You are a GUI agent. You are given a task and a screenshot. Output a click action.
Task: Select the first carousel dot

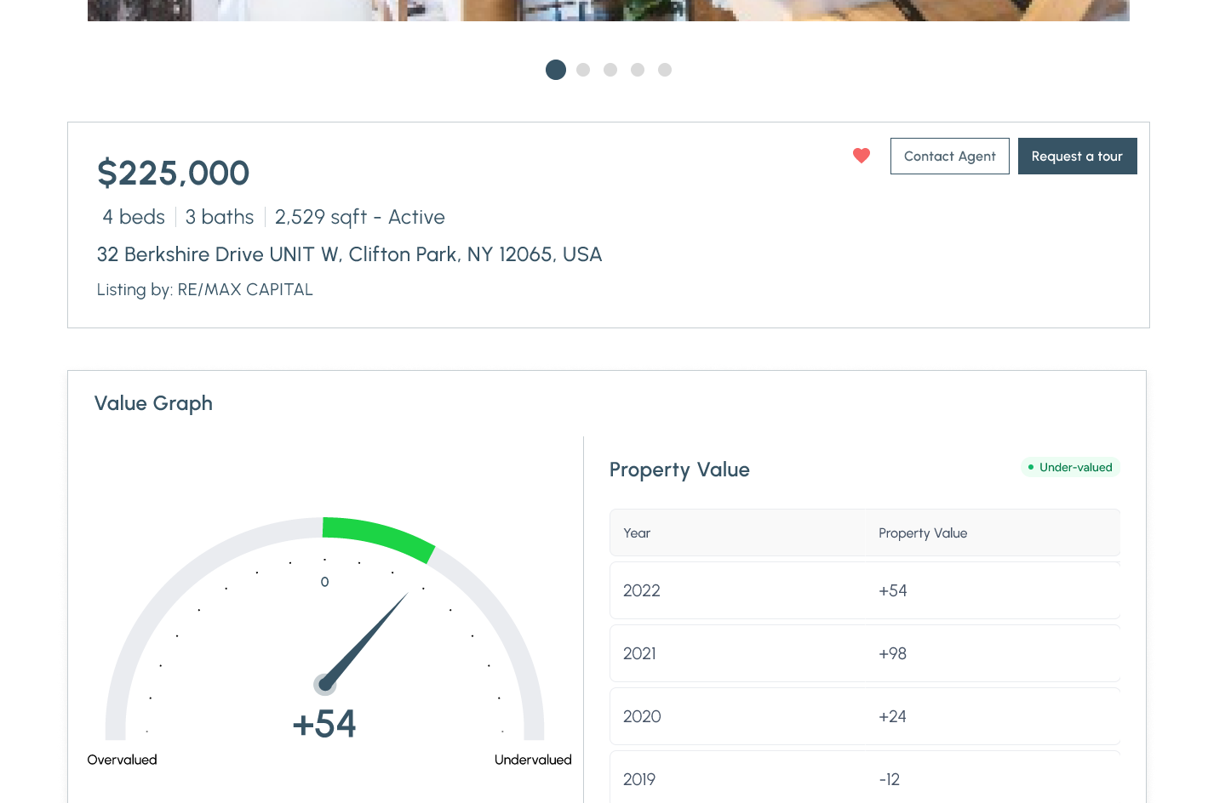point(556,70)
